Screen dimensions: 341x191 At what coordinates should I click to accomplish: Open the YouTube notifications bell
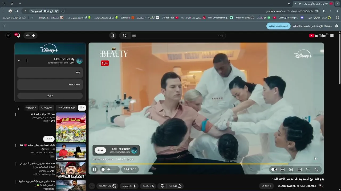pos(18,35)
